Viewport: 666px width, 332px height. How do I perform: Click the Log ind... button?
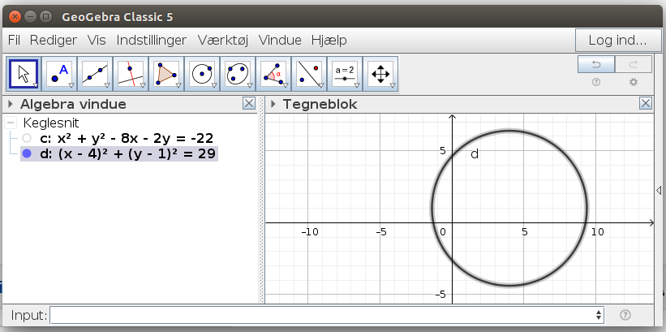tap(617, 41)
